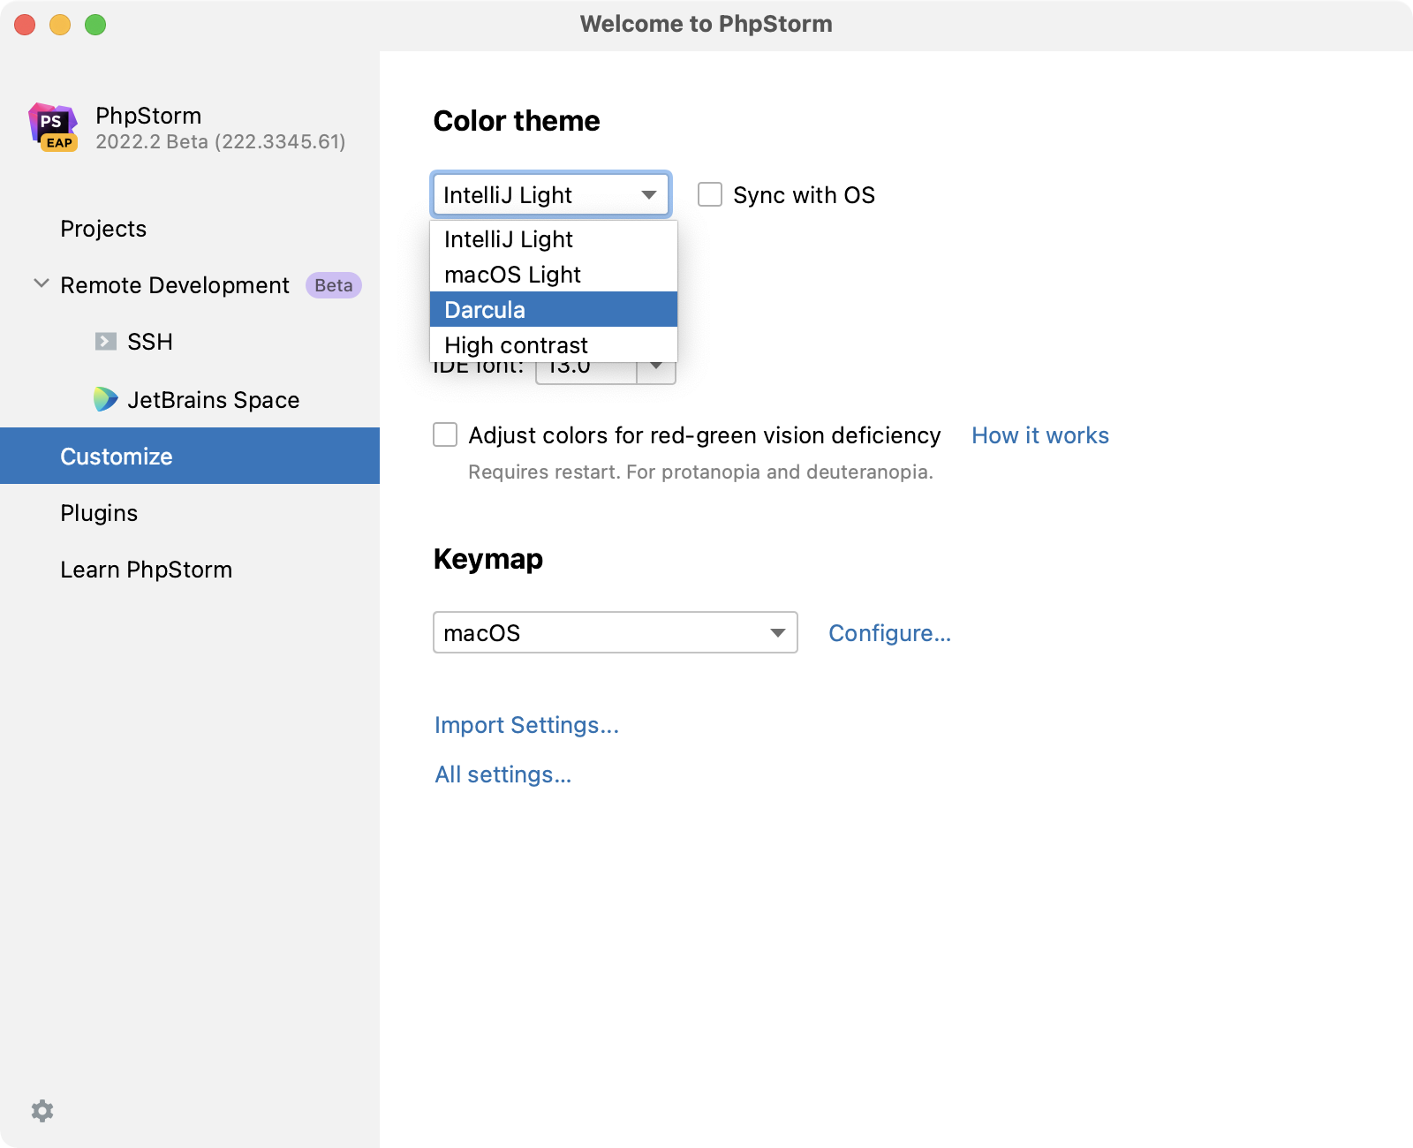Click the SSH terminal icon
The image size is (1413, 1148).
(106, 342)
